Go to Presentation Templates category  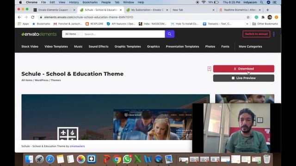(182, 47)
